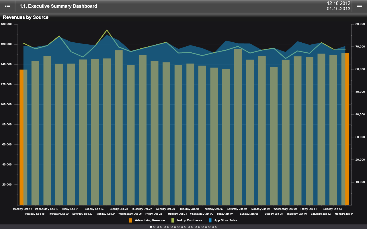Click the 160,000 axis value
This screenshot has height=229, width=367.
tap(6, 44)
